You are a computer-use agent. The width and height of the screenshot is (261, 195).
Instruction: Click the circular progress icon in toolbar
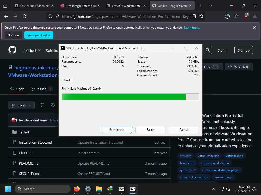pyautogui.click(x=227, y=16)
